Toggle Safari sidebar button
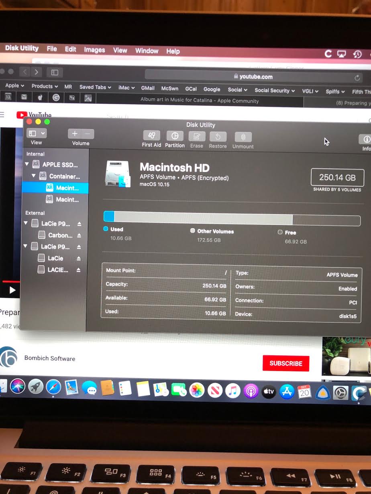Screen dimensions: 371x494 (55, 72)
